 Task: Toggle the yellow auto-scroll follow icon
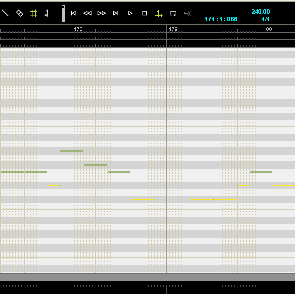[159, 13]
